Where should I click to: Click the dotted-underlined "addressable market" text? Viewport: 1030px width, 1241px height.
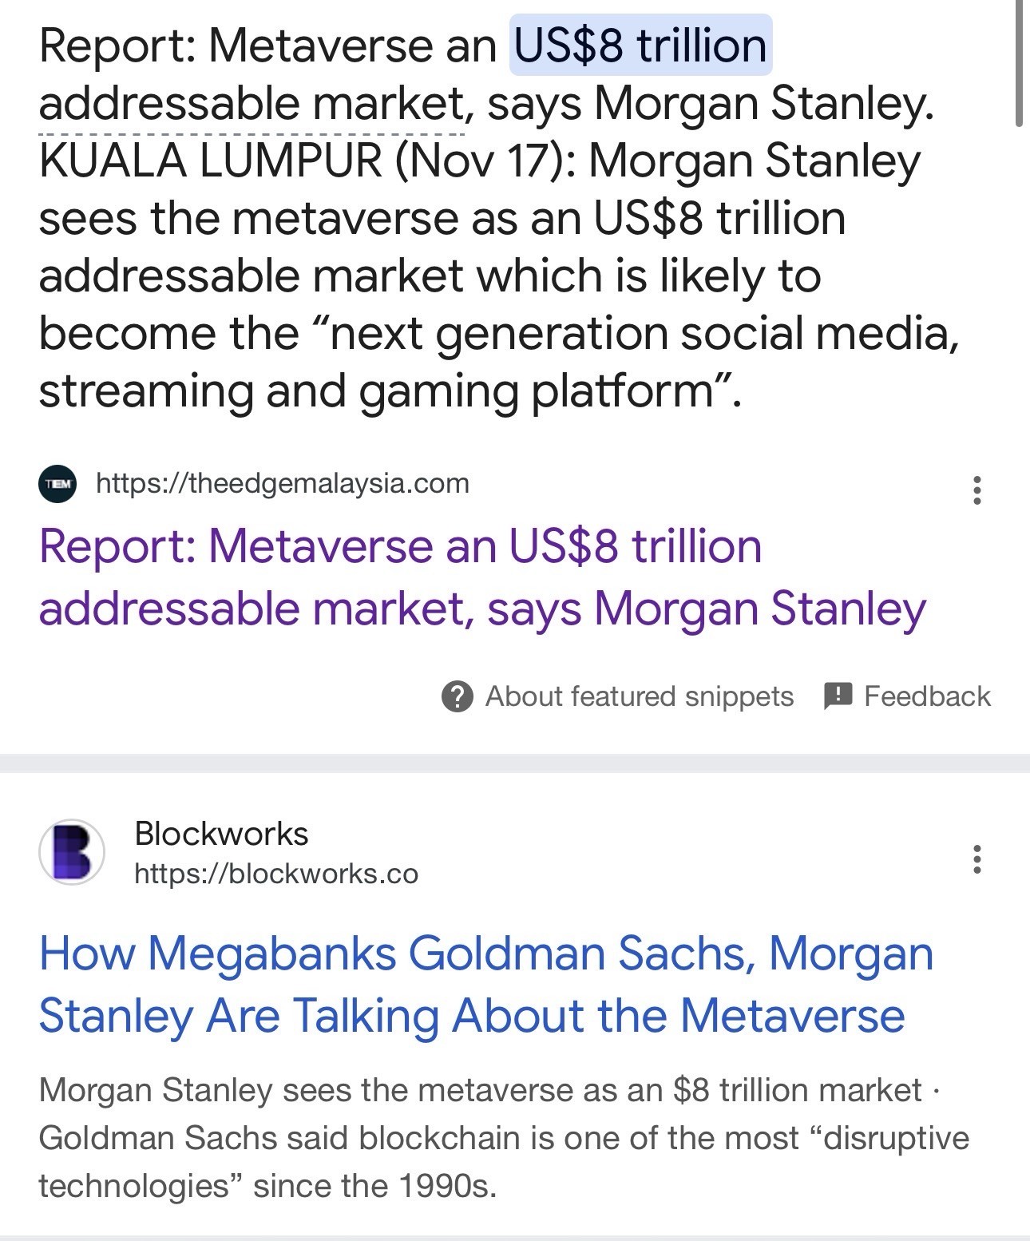point(252,104)
